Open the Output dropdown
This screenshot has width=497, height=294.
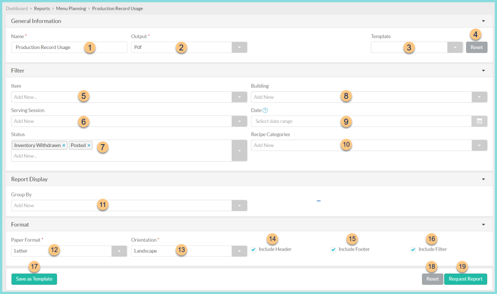pyautogui.click(x=239, y=47)
